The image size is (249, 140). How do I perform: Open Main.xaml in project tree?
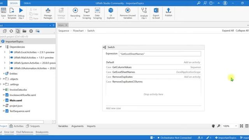pos(16,100)
